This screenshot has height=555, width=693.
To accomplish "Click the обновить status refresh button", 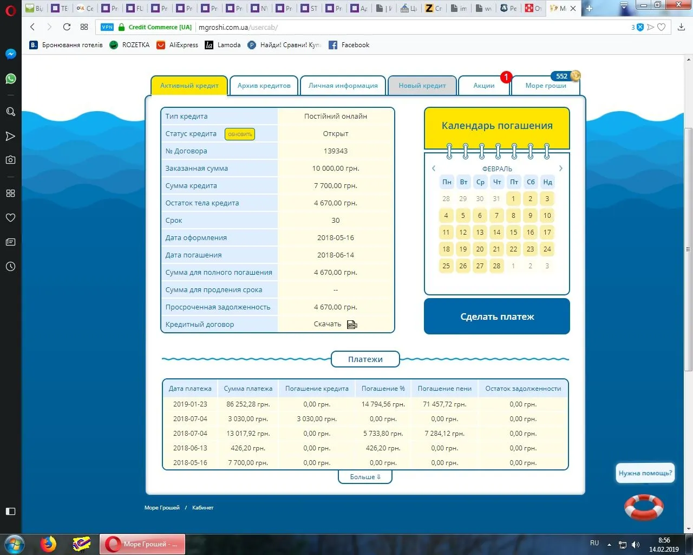I will point(240,134).
